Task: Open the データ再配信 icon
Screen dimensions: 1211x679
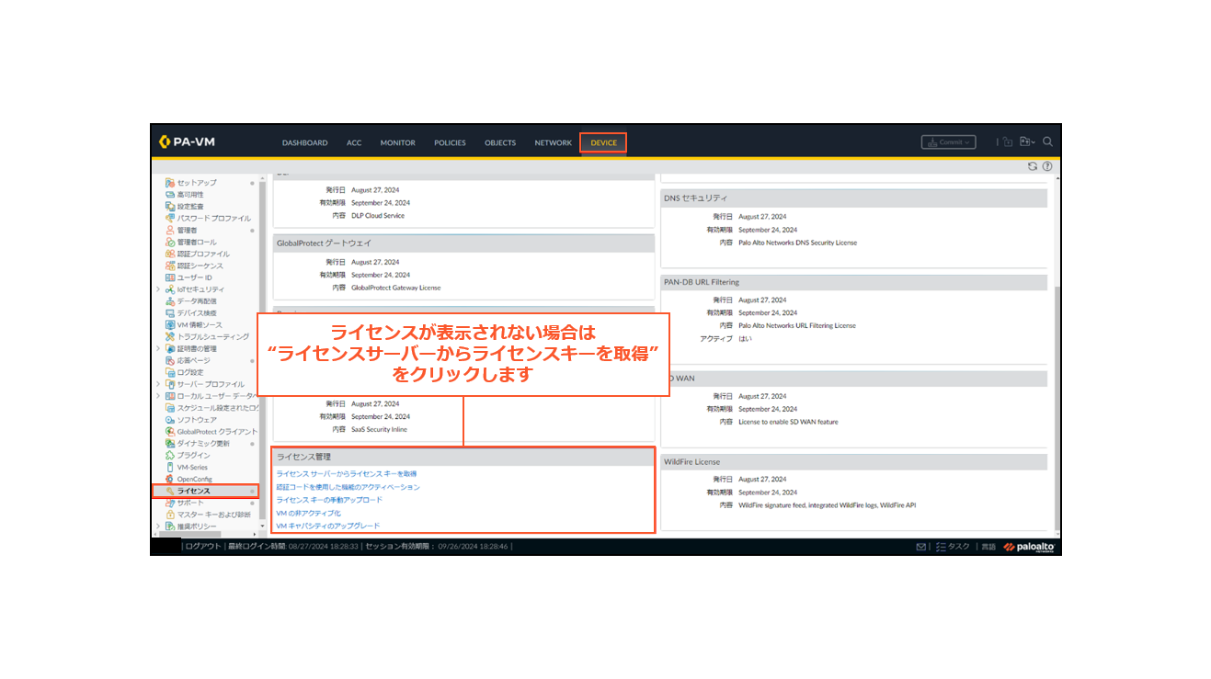Action: click(x=170, y=301)
